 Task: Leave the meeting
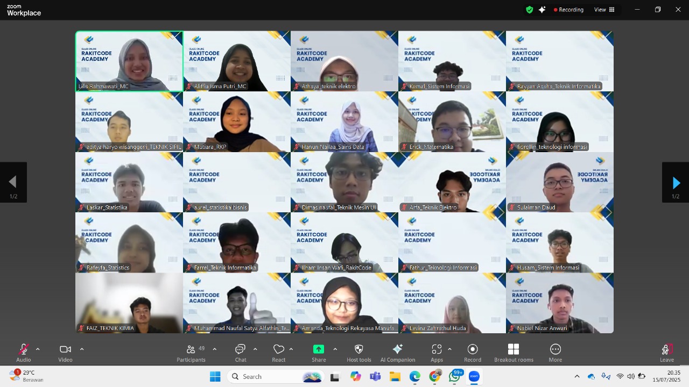point(667,353)
